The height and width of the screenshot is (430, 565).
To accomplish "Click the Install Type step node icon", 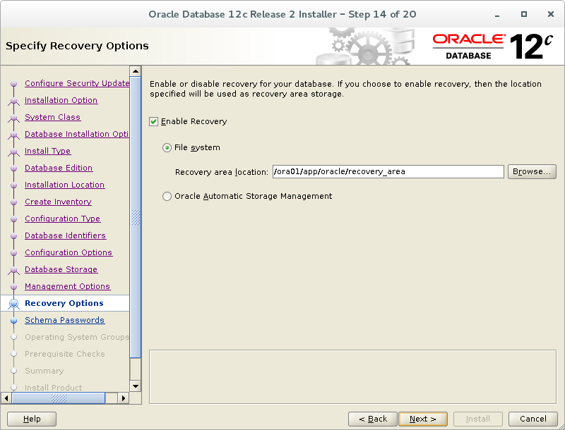I will pyautogui.click(x=13, y=152).
